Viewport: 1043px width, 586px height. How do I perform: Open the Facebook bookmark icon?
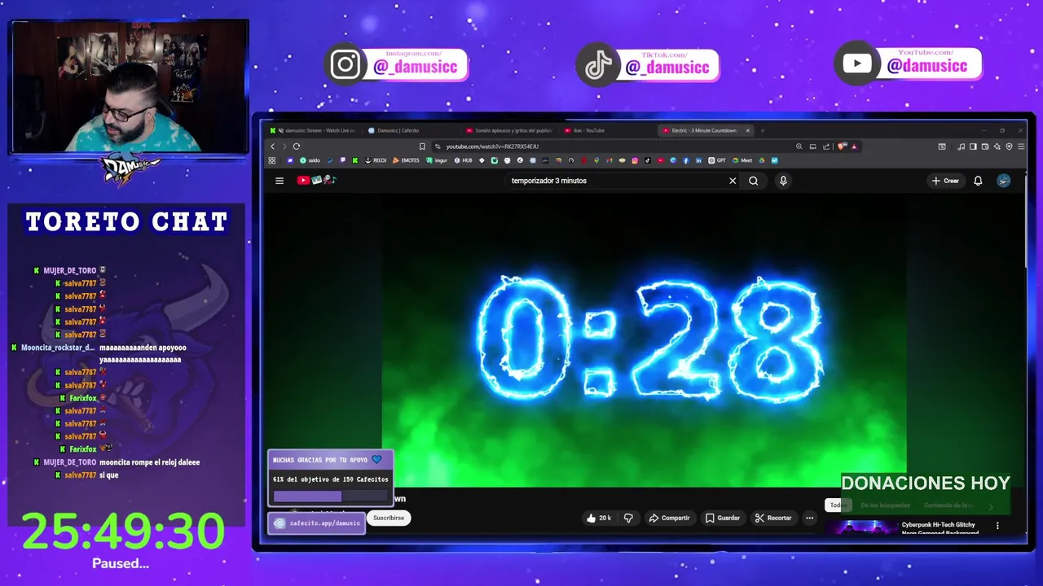point(686,160)
